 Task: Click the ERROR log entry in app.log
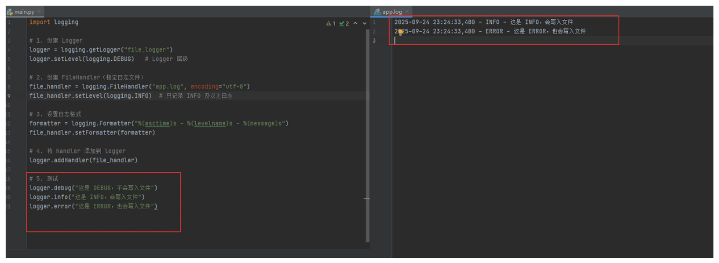[x=490, y=31]
